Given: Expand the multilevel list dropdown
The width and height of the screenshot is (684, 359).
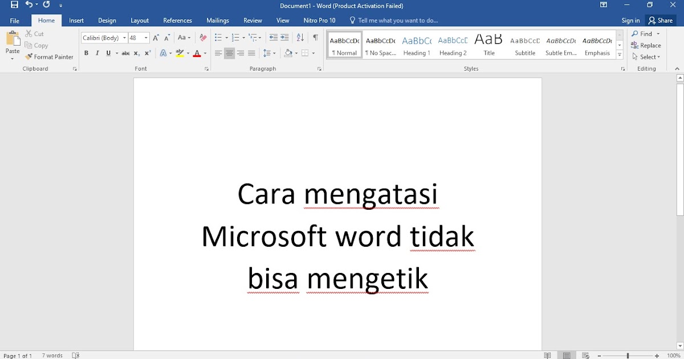Looking at the screenshot, I should [260, 38].
